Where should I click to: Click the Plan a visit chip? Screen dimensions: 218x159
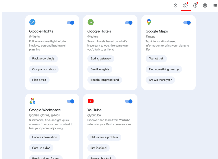(39, 80)
